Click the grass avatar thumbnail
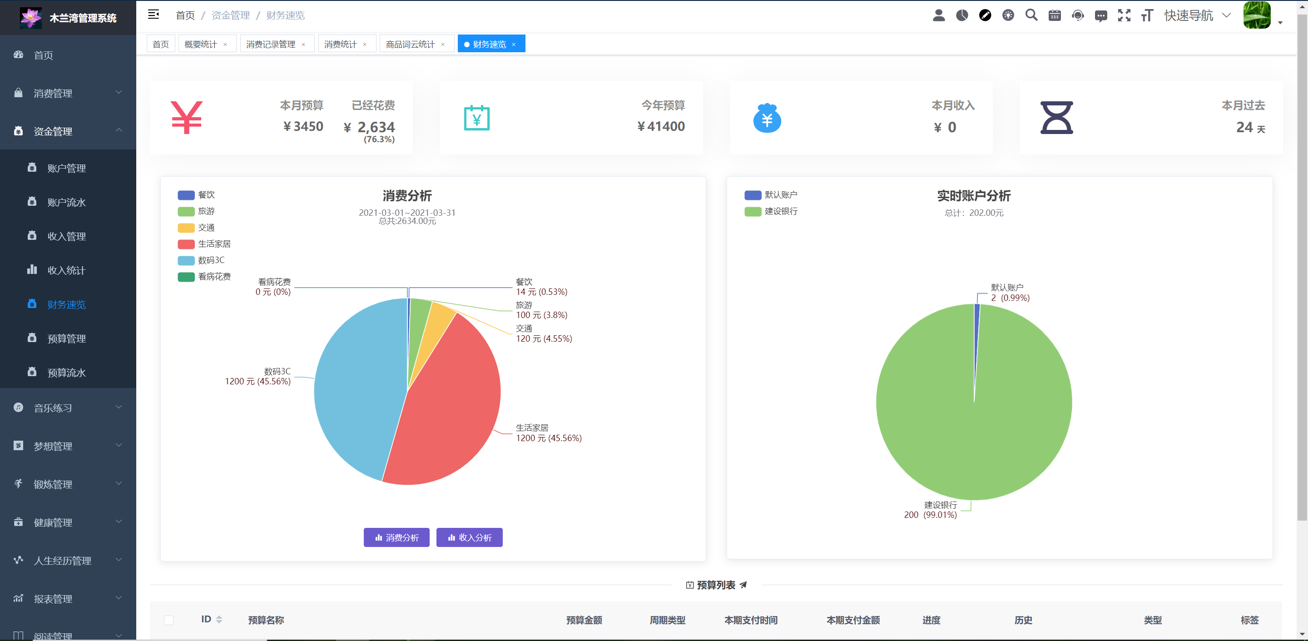 pos(1257,15)
